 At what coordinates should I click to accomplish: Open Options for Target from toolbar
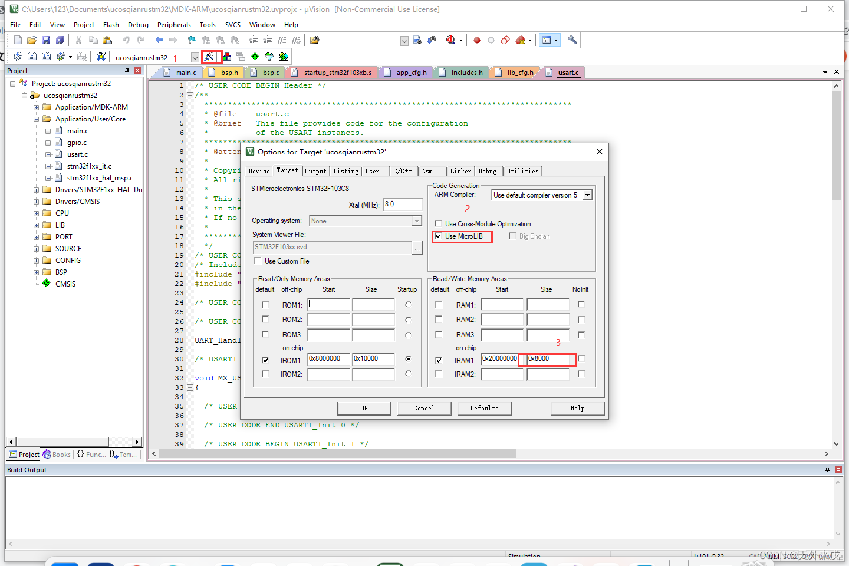pyautogui.click(x=211, y=57)
